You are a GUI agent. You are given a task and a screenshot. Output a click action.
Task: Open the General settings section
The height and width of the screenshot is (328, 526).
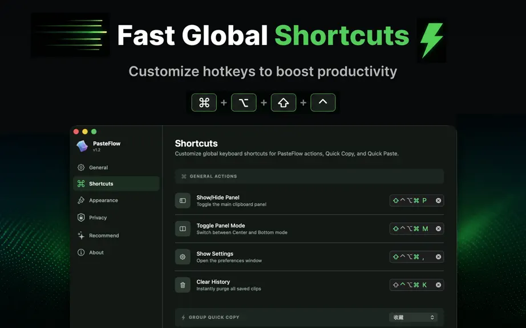click(116, 167)
